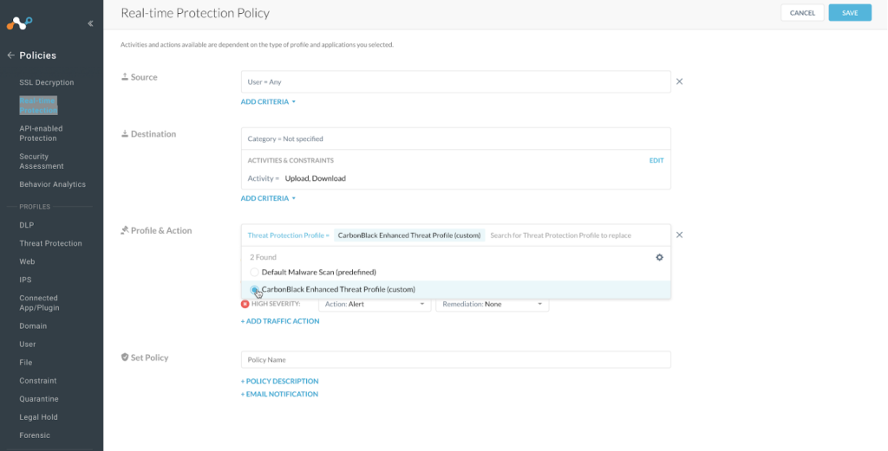Click + EMAIL NOTIFICATION link
888x451 pixels.
pos(279,394)
